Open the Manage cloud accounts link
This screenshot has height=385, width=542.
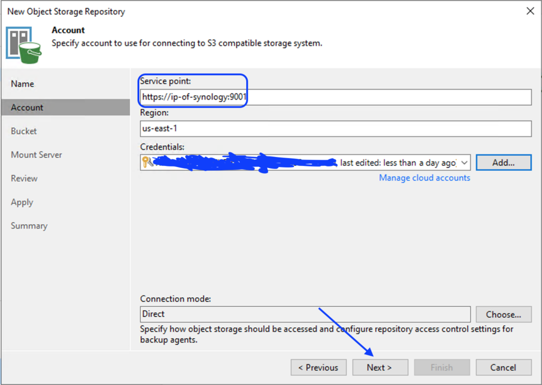[x=424, y=178]
